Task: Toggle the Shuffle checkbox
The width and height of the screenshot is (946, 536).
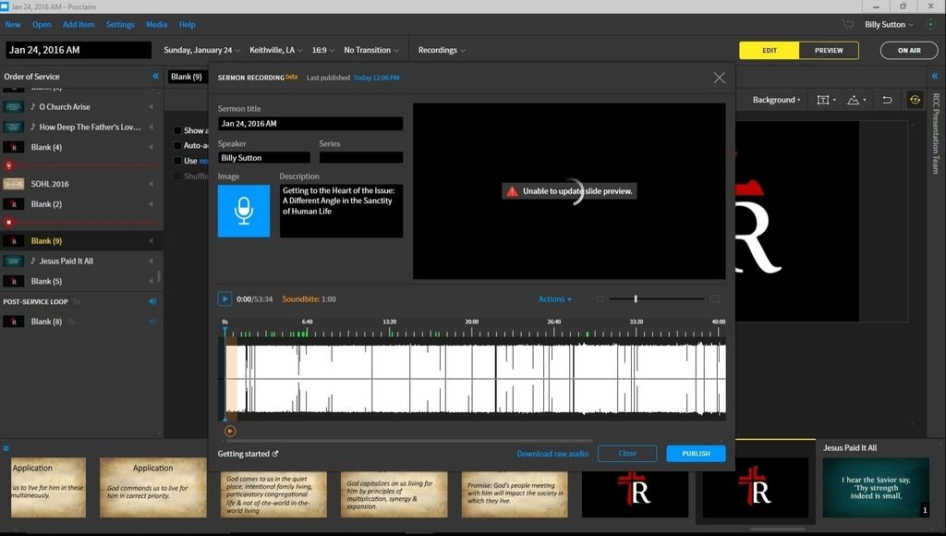Action: 177,176
